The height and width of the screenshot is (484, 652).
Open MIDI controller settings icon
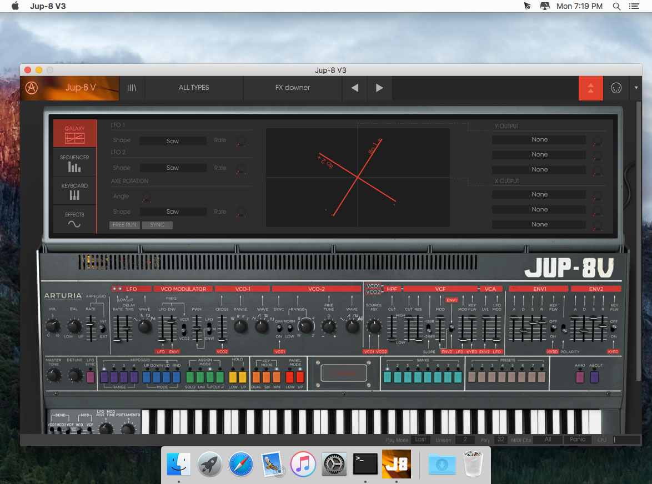point(616,88)
